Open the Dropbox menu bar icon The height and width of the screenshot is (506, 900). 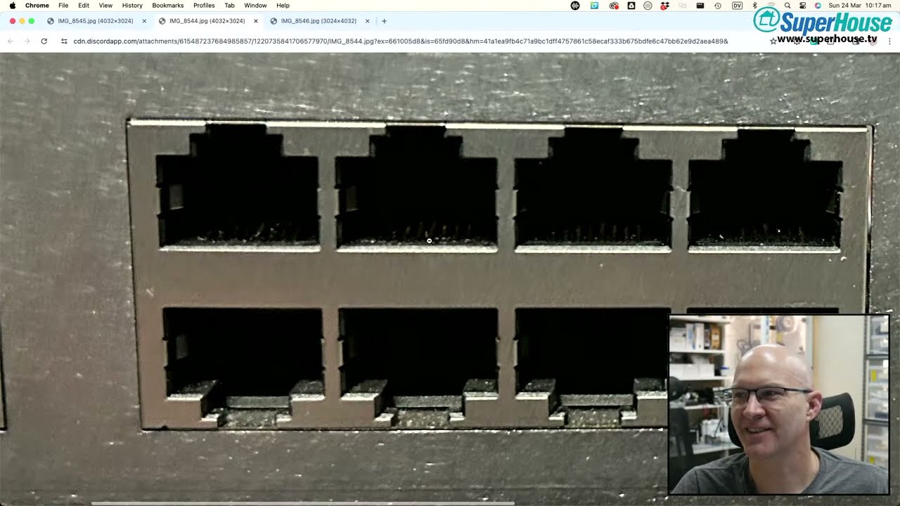[x=664, y=6]
